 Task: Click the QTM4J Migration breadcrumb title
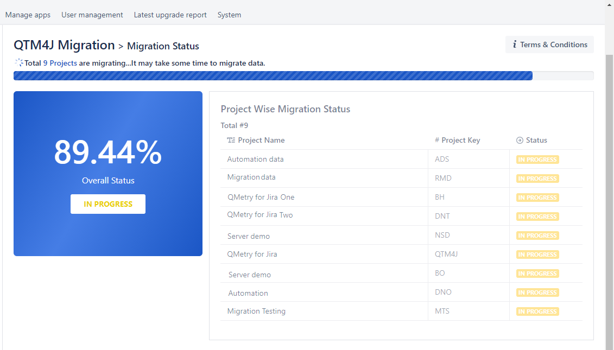(64, 45)
